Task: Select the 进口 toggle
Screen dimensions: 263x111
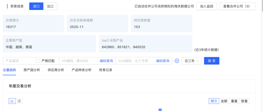Action: coord(36,6)
